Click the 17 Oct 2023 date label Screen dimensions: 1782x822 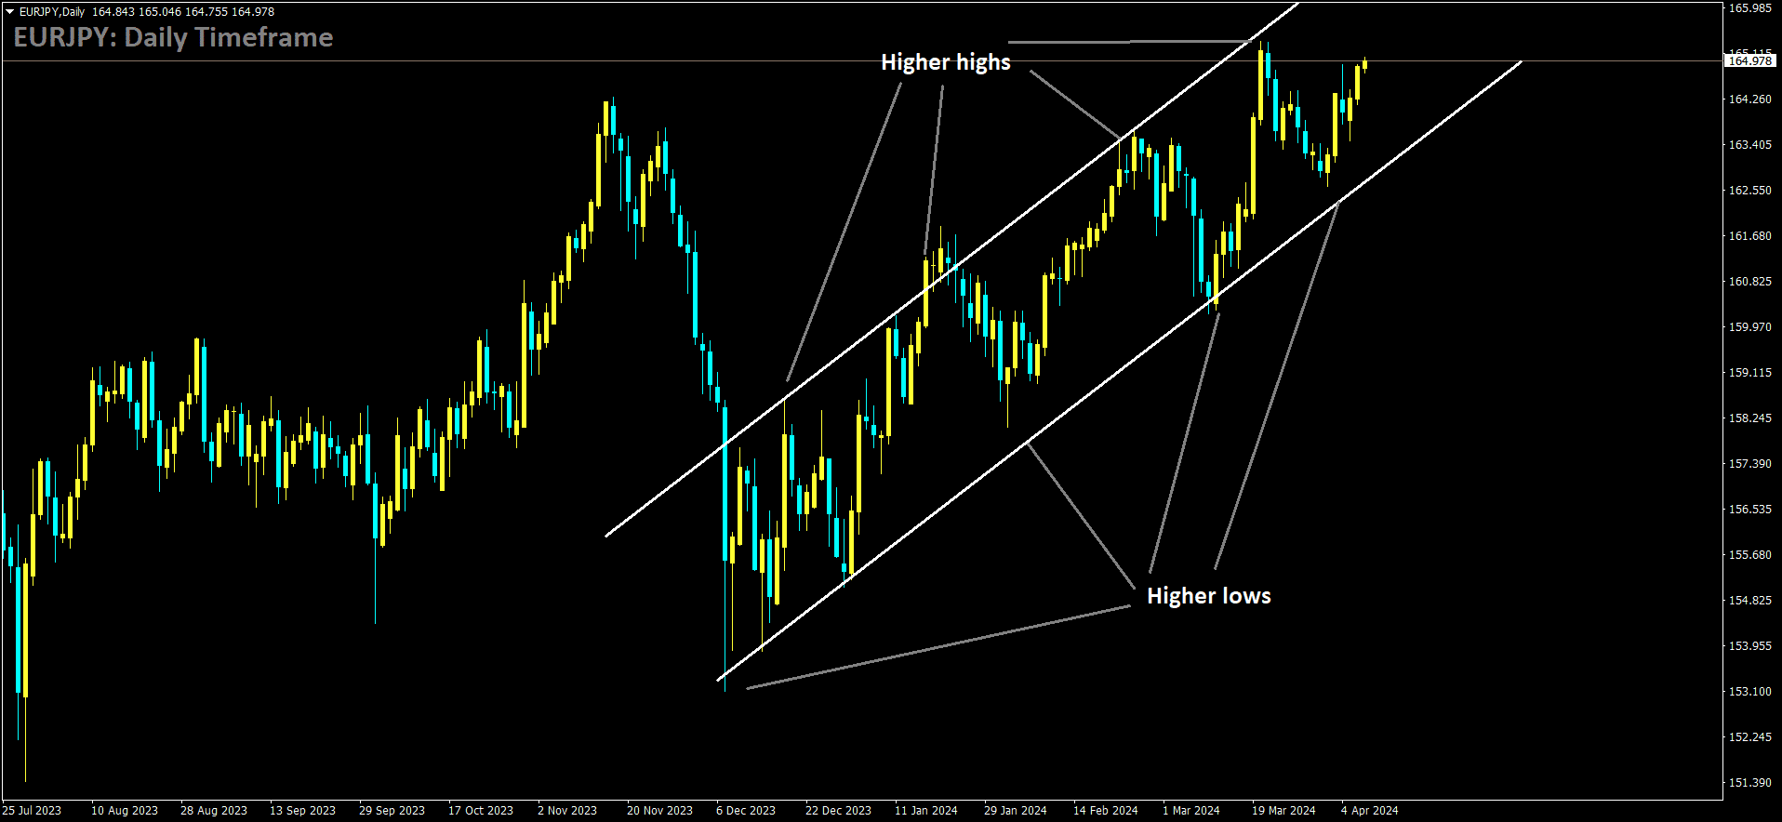pyautogui.click(x=481, y=811)
